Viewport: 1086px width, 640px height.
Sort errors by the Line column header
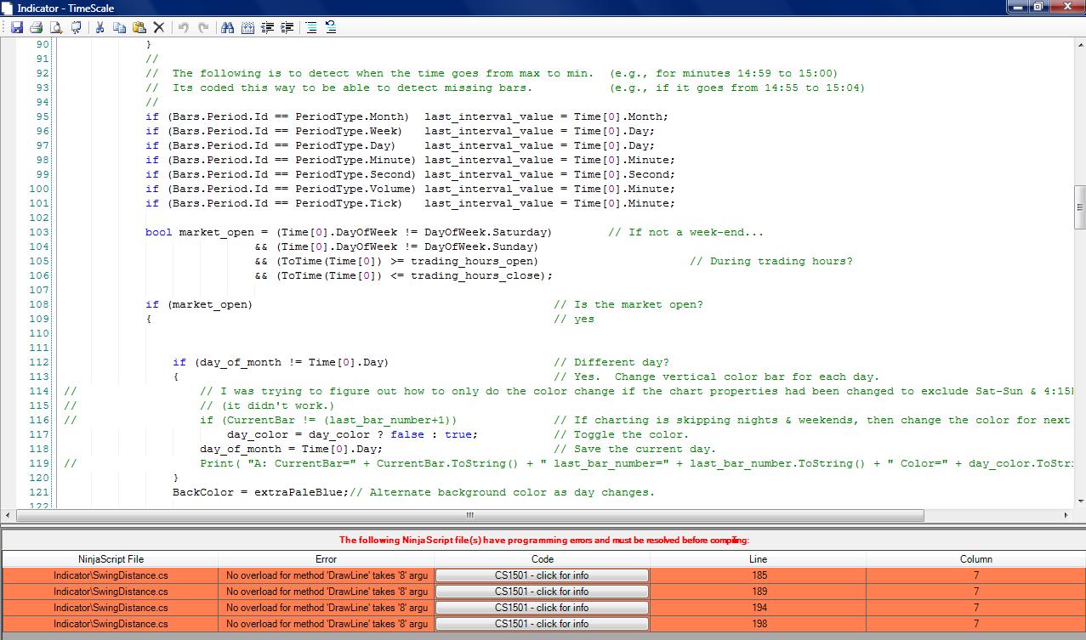[758, 559]
